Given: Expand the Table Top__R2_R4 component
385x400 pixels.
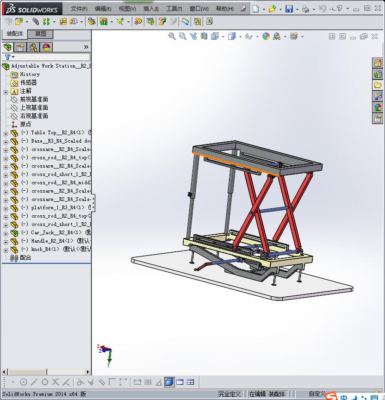Looking at the screenshot, I should [x=6, y=134].
